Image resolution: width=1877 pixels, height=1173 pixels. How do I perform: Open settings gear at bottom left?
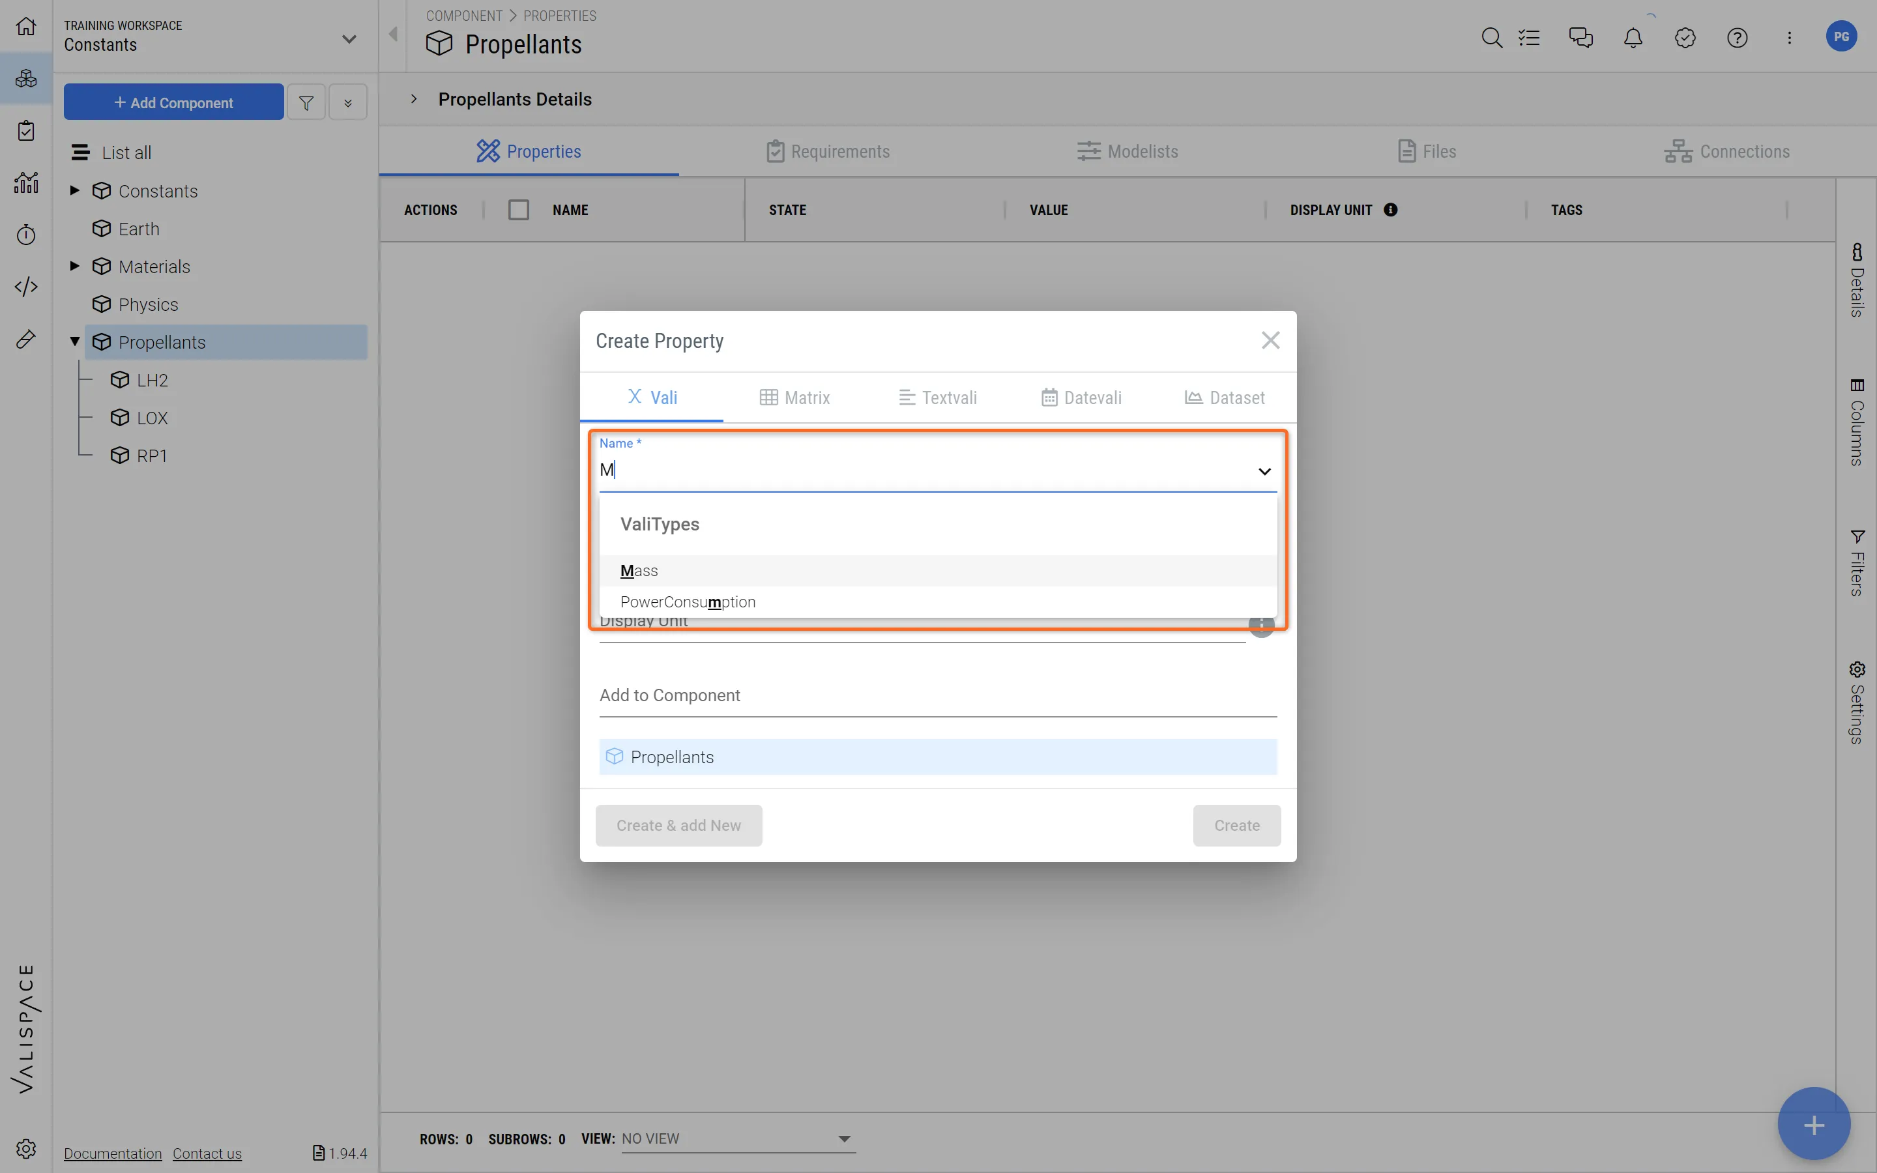tap(25, 1148)
